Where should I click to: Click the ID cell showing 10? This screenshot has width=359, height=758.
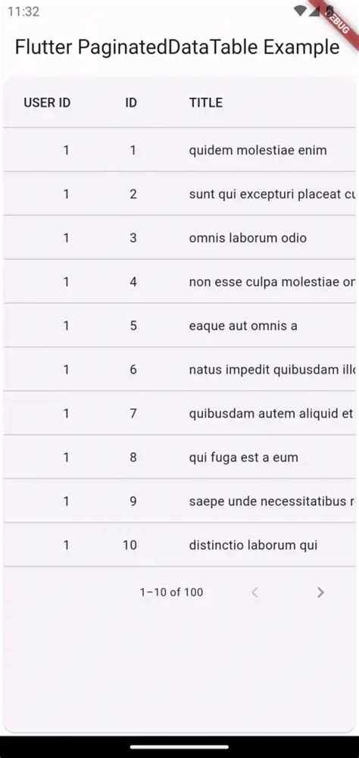click(130, 545)
